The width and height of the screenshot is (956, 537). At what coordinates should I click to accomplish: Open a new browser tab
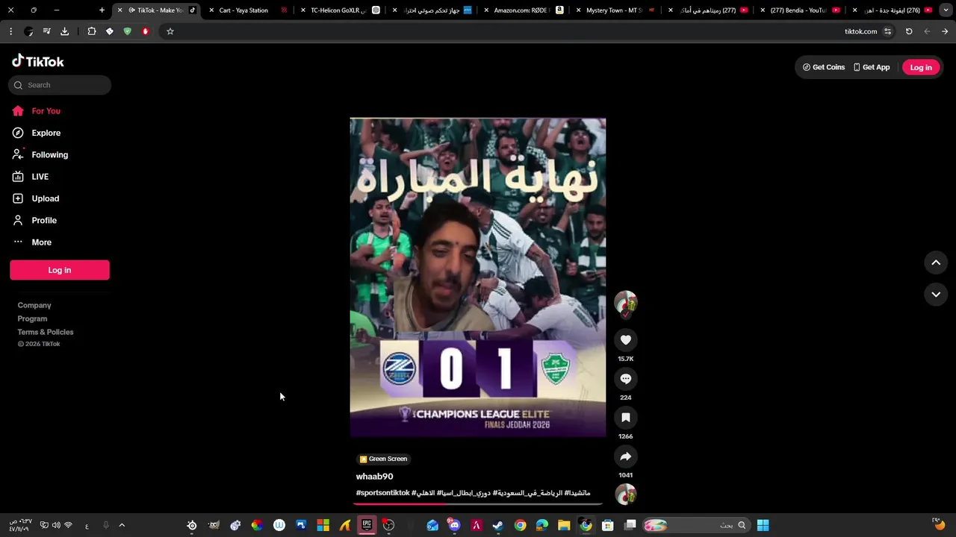(x=102, y=10)
